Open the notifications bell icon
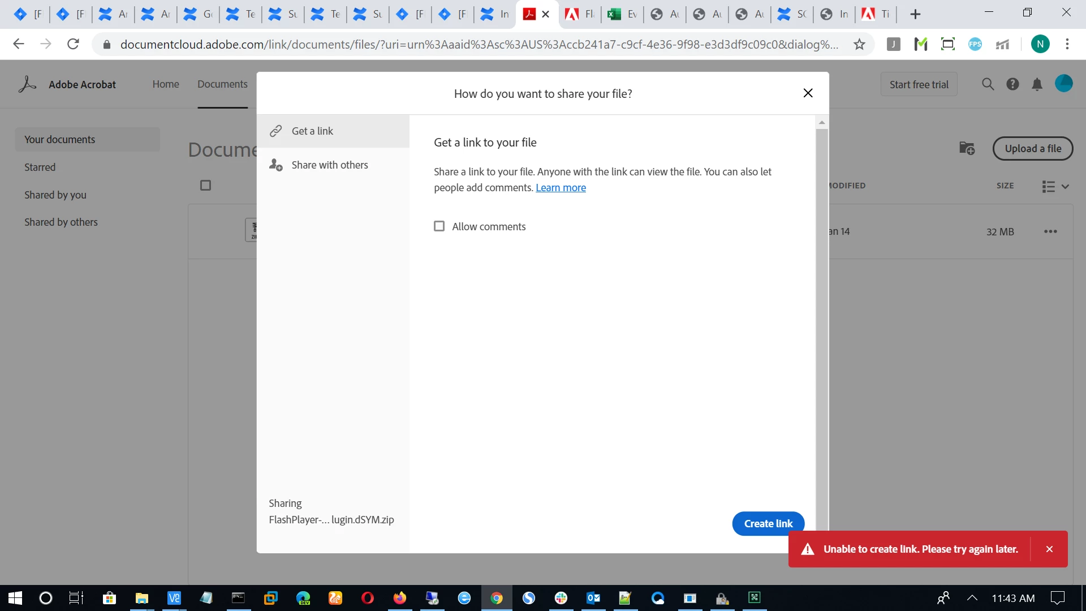 pos(1037,84)
